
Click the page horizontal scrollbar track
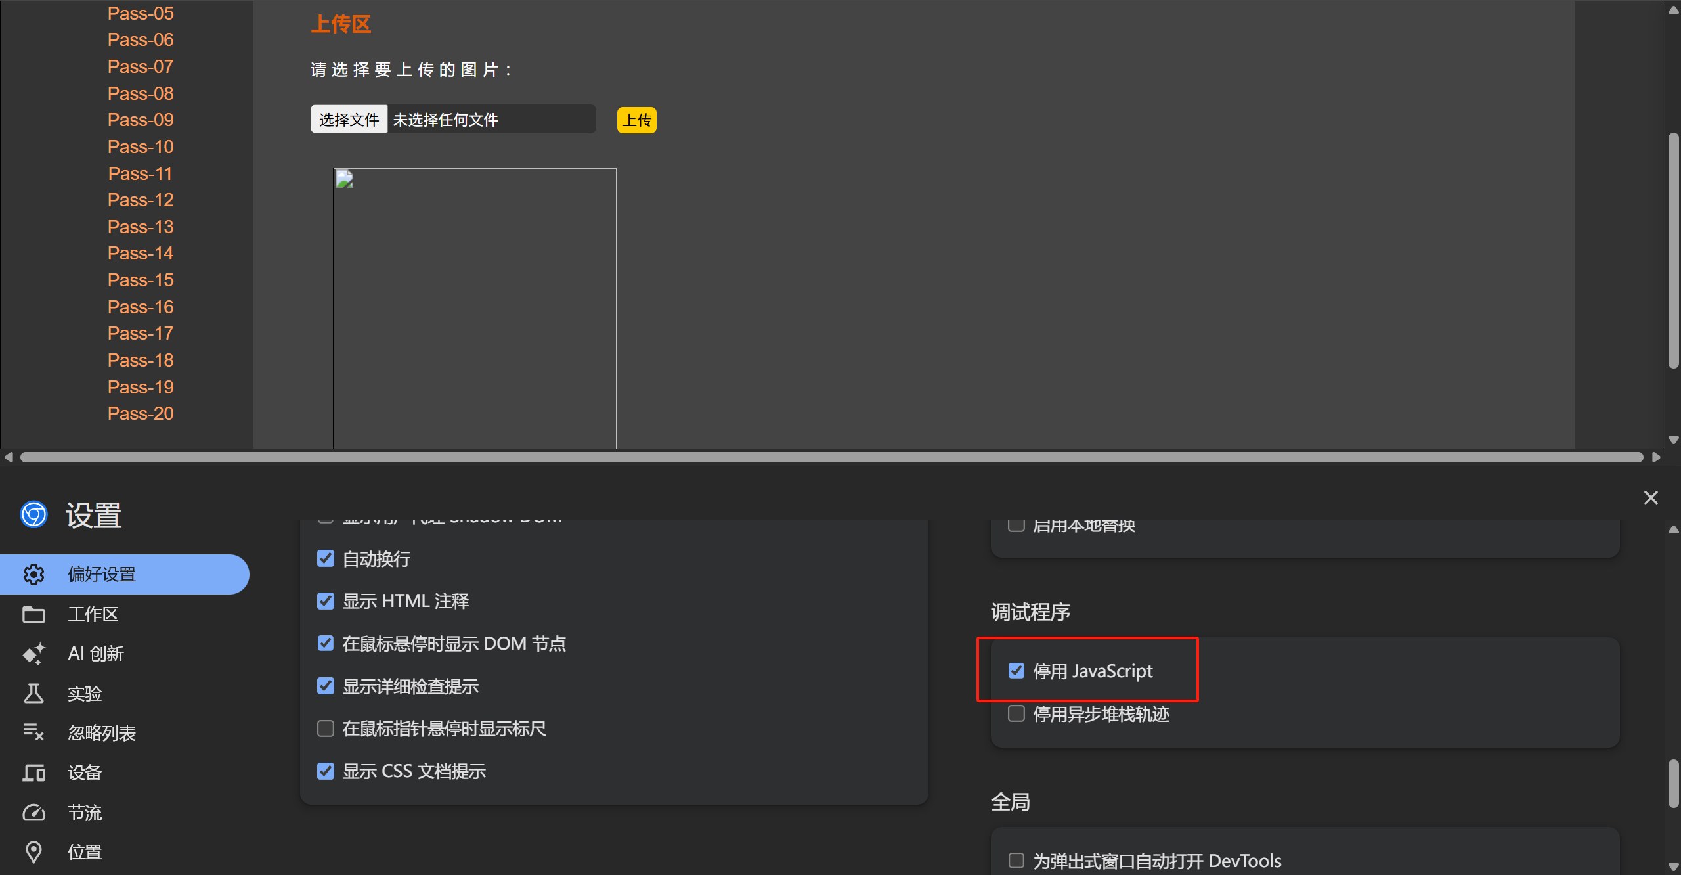pyautogui.click(x=831, y=457)
